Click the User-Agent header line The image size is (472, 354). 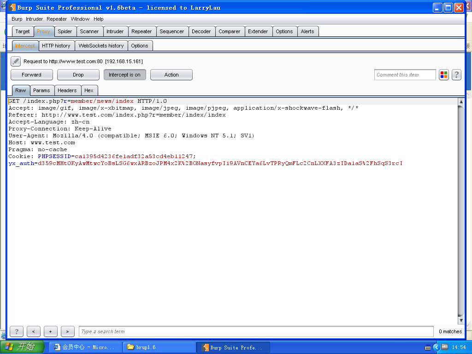(131, 136)
